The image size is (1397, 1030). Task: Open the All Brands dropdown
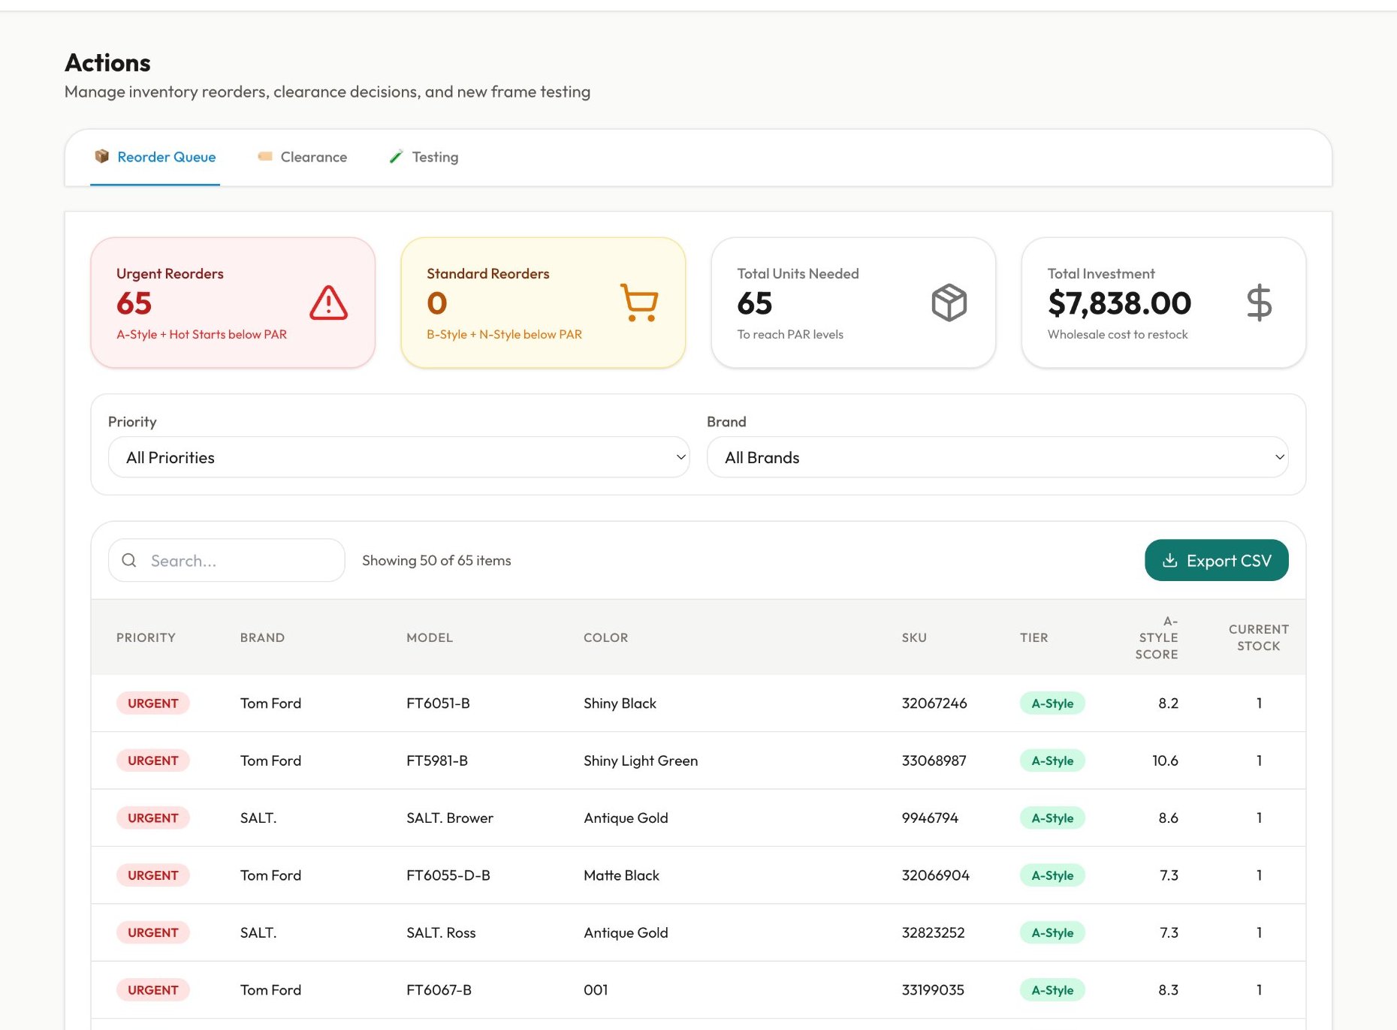click(997, 456)
